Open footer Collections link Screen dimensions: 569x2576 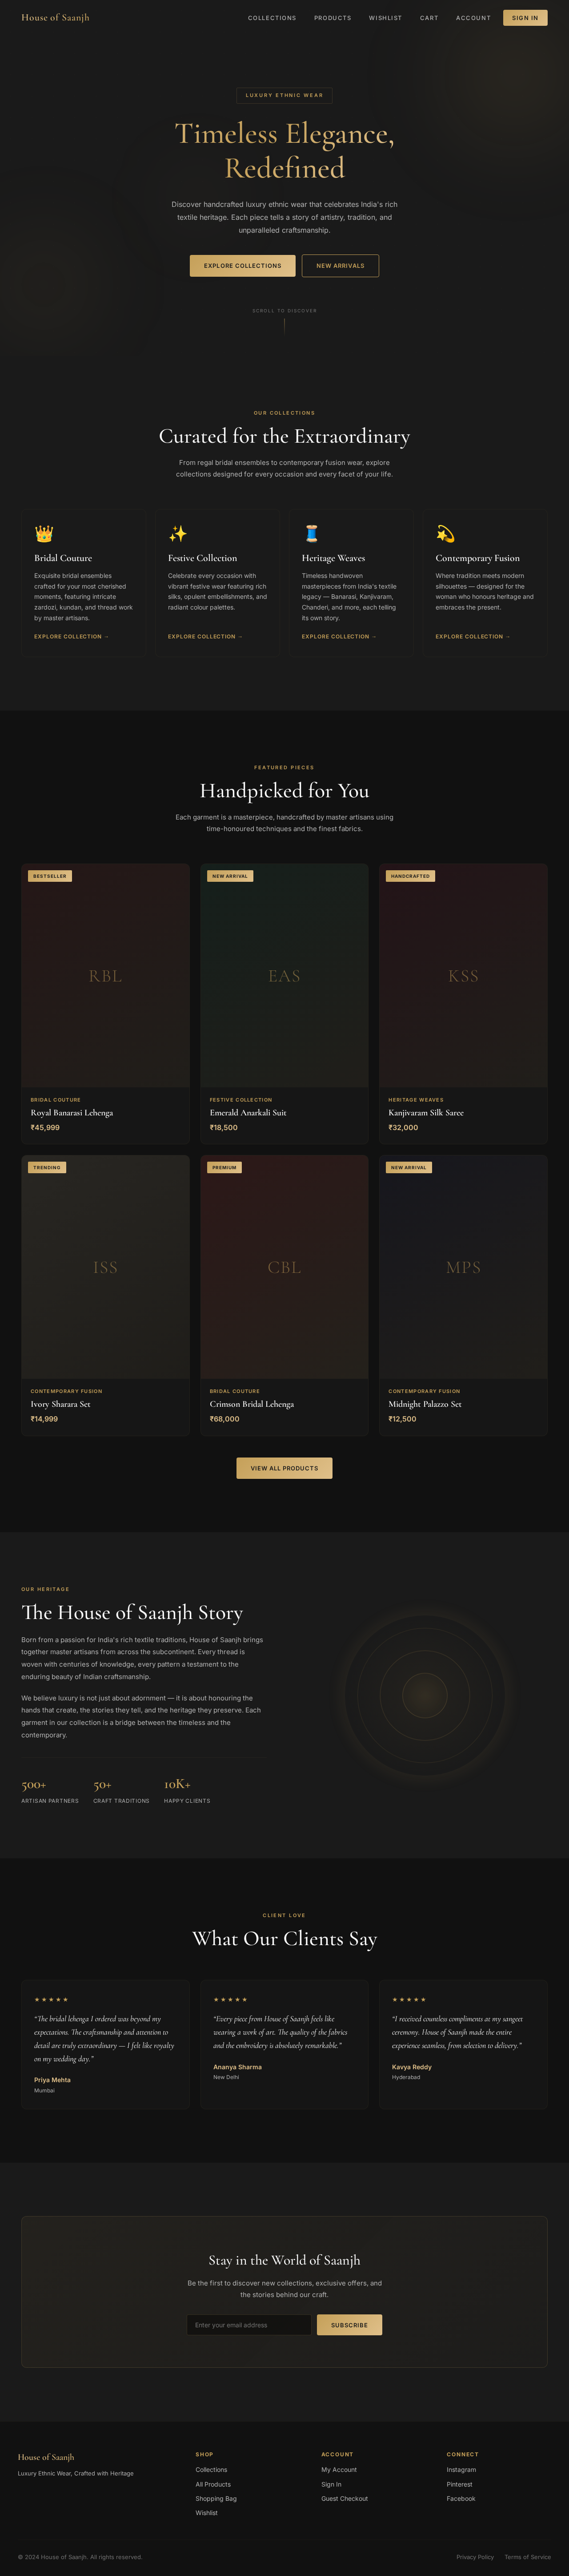coord(211,2470)
